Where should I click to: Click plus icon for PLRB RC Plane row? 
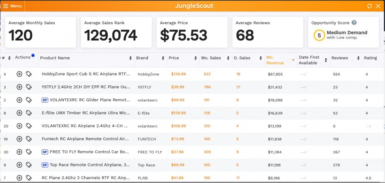pos(19,178)
